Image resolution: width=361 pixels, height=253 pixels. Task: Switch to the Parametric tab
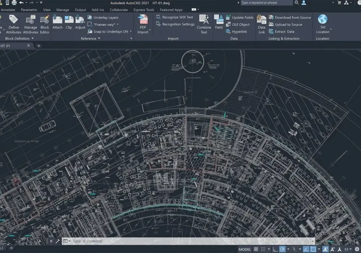coord(29,10)
